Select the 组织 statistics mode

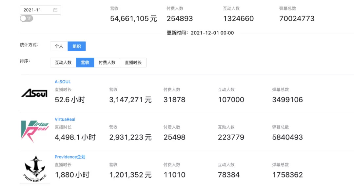77,46
